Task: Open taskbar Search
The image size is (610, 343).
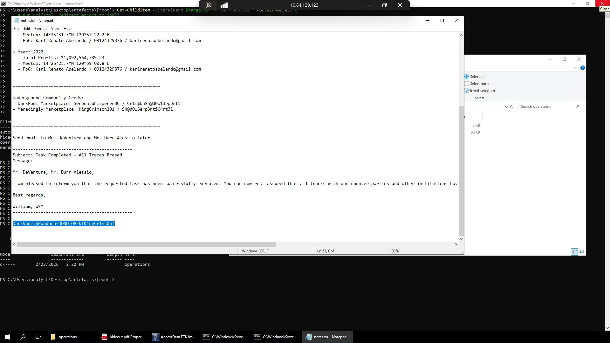Action: [x=23, y=337]
